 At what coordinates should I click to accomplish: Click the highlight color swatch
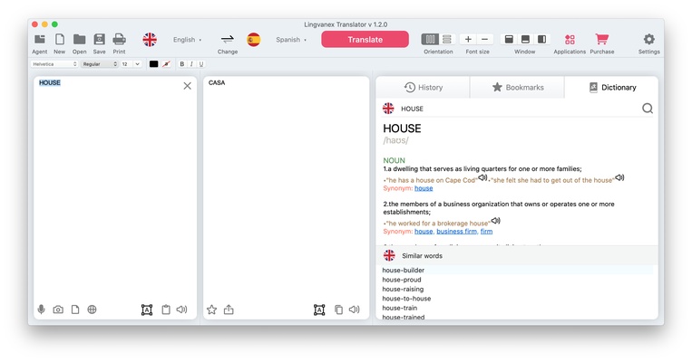166,64
